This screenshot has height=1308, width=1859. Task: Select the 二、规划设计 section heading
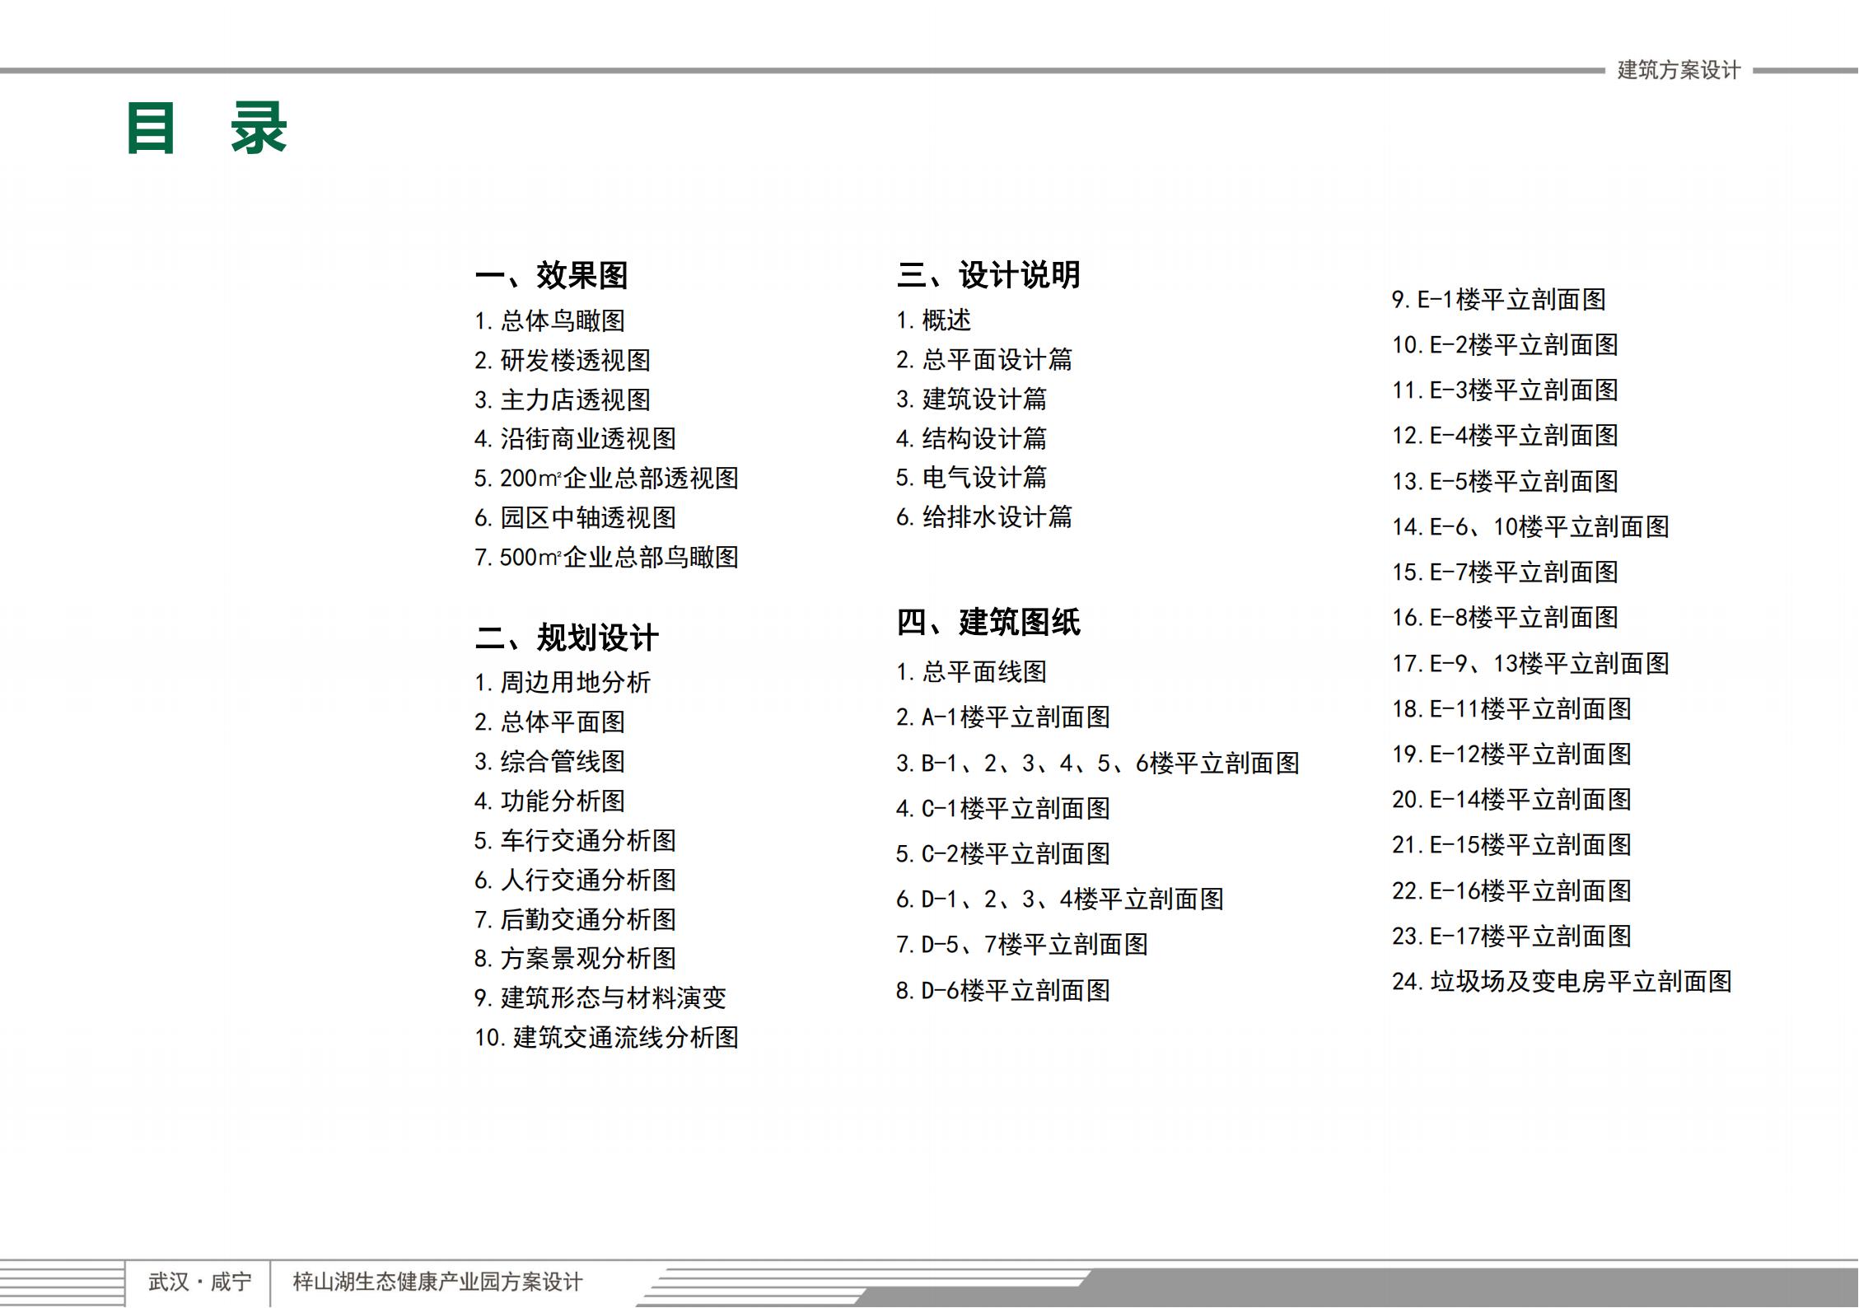pos(567,637)
